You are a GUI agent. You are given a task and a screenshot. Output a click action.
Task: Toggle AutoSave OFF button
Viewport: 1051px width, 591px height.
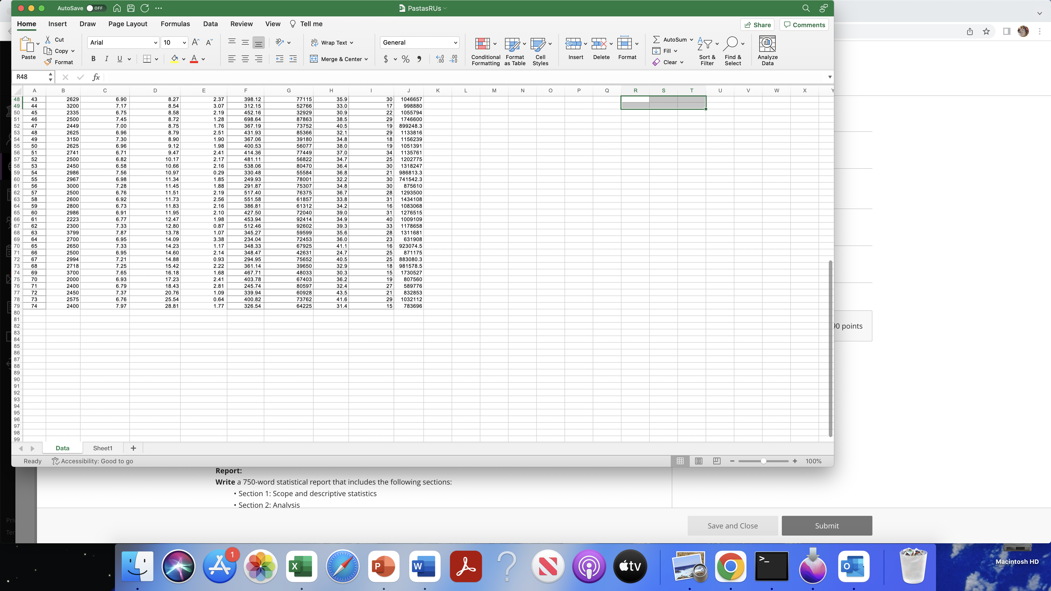[94, 8]
